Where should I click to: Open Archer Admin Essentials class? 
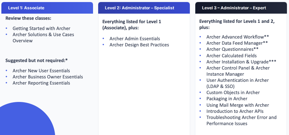coord(135,39)
